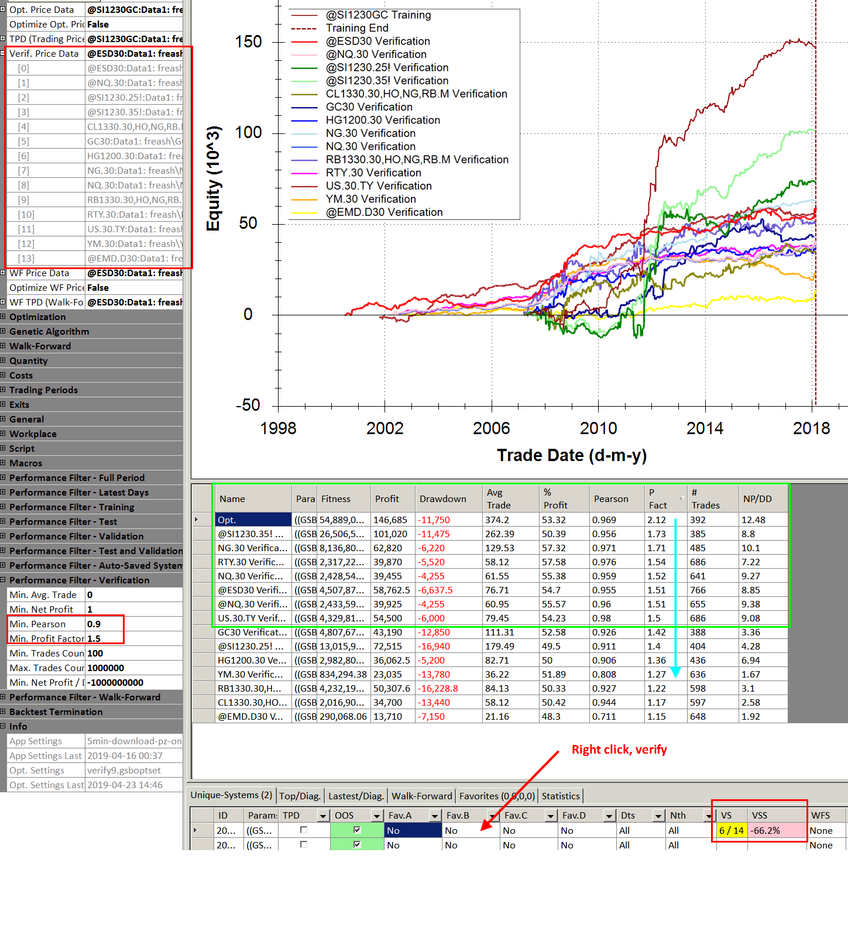
Task: Switch to the Walk-Forward tab
Action: coord(421,796)
